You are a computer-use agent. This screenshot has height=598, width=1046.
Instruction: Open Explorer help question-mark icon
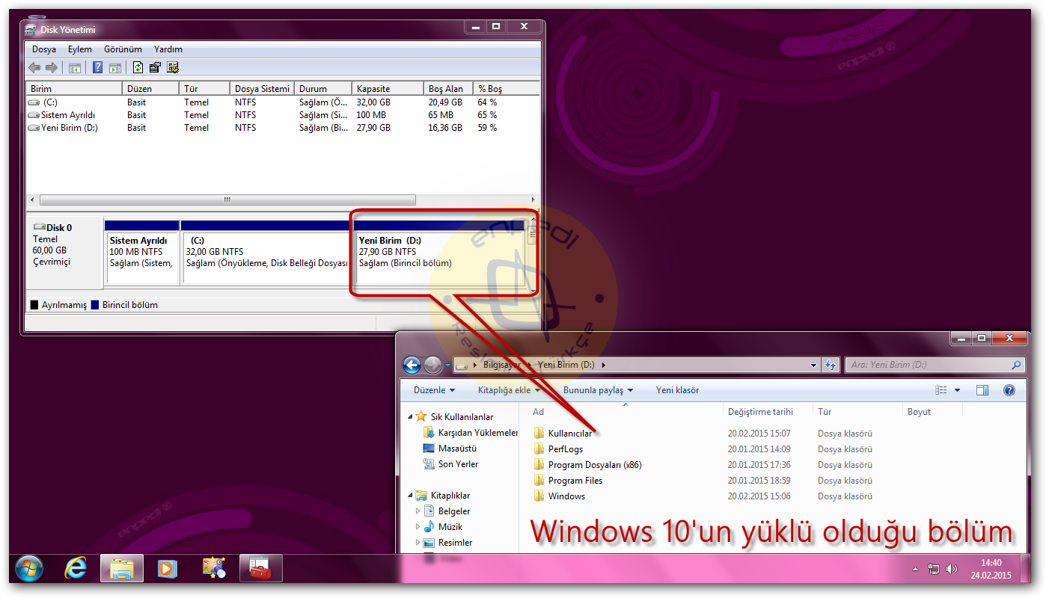[x=1009, y=390]
